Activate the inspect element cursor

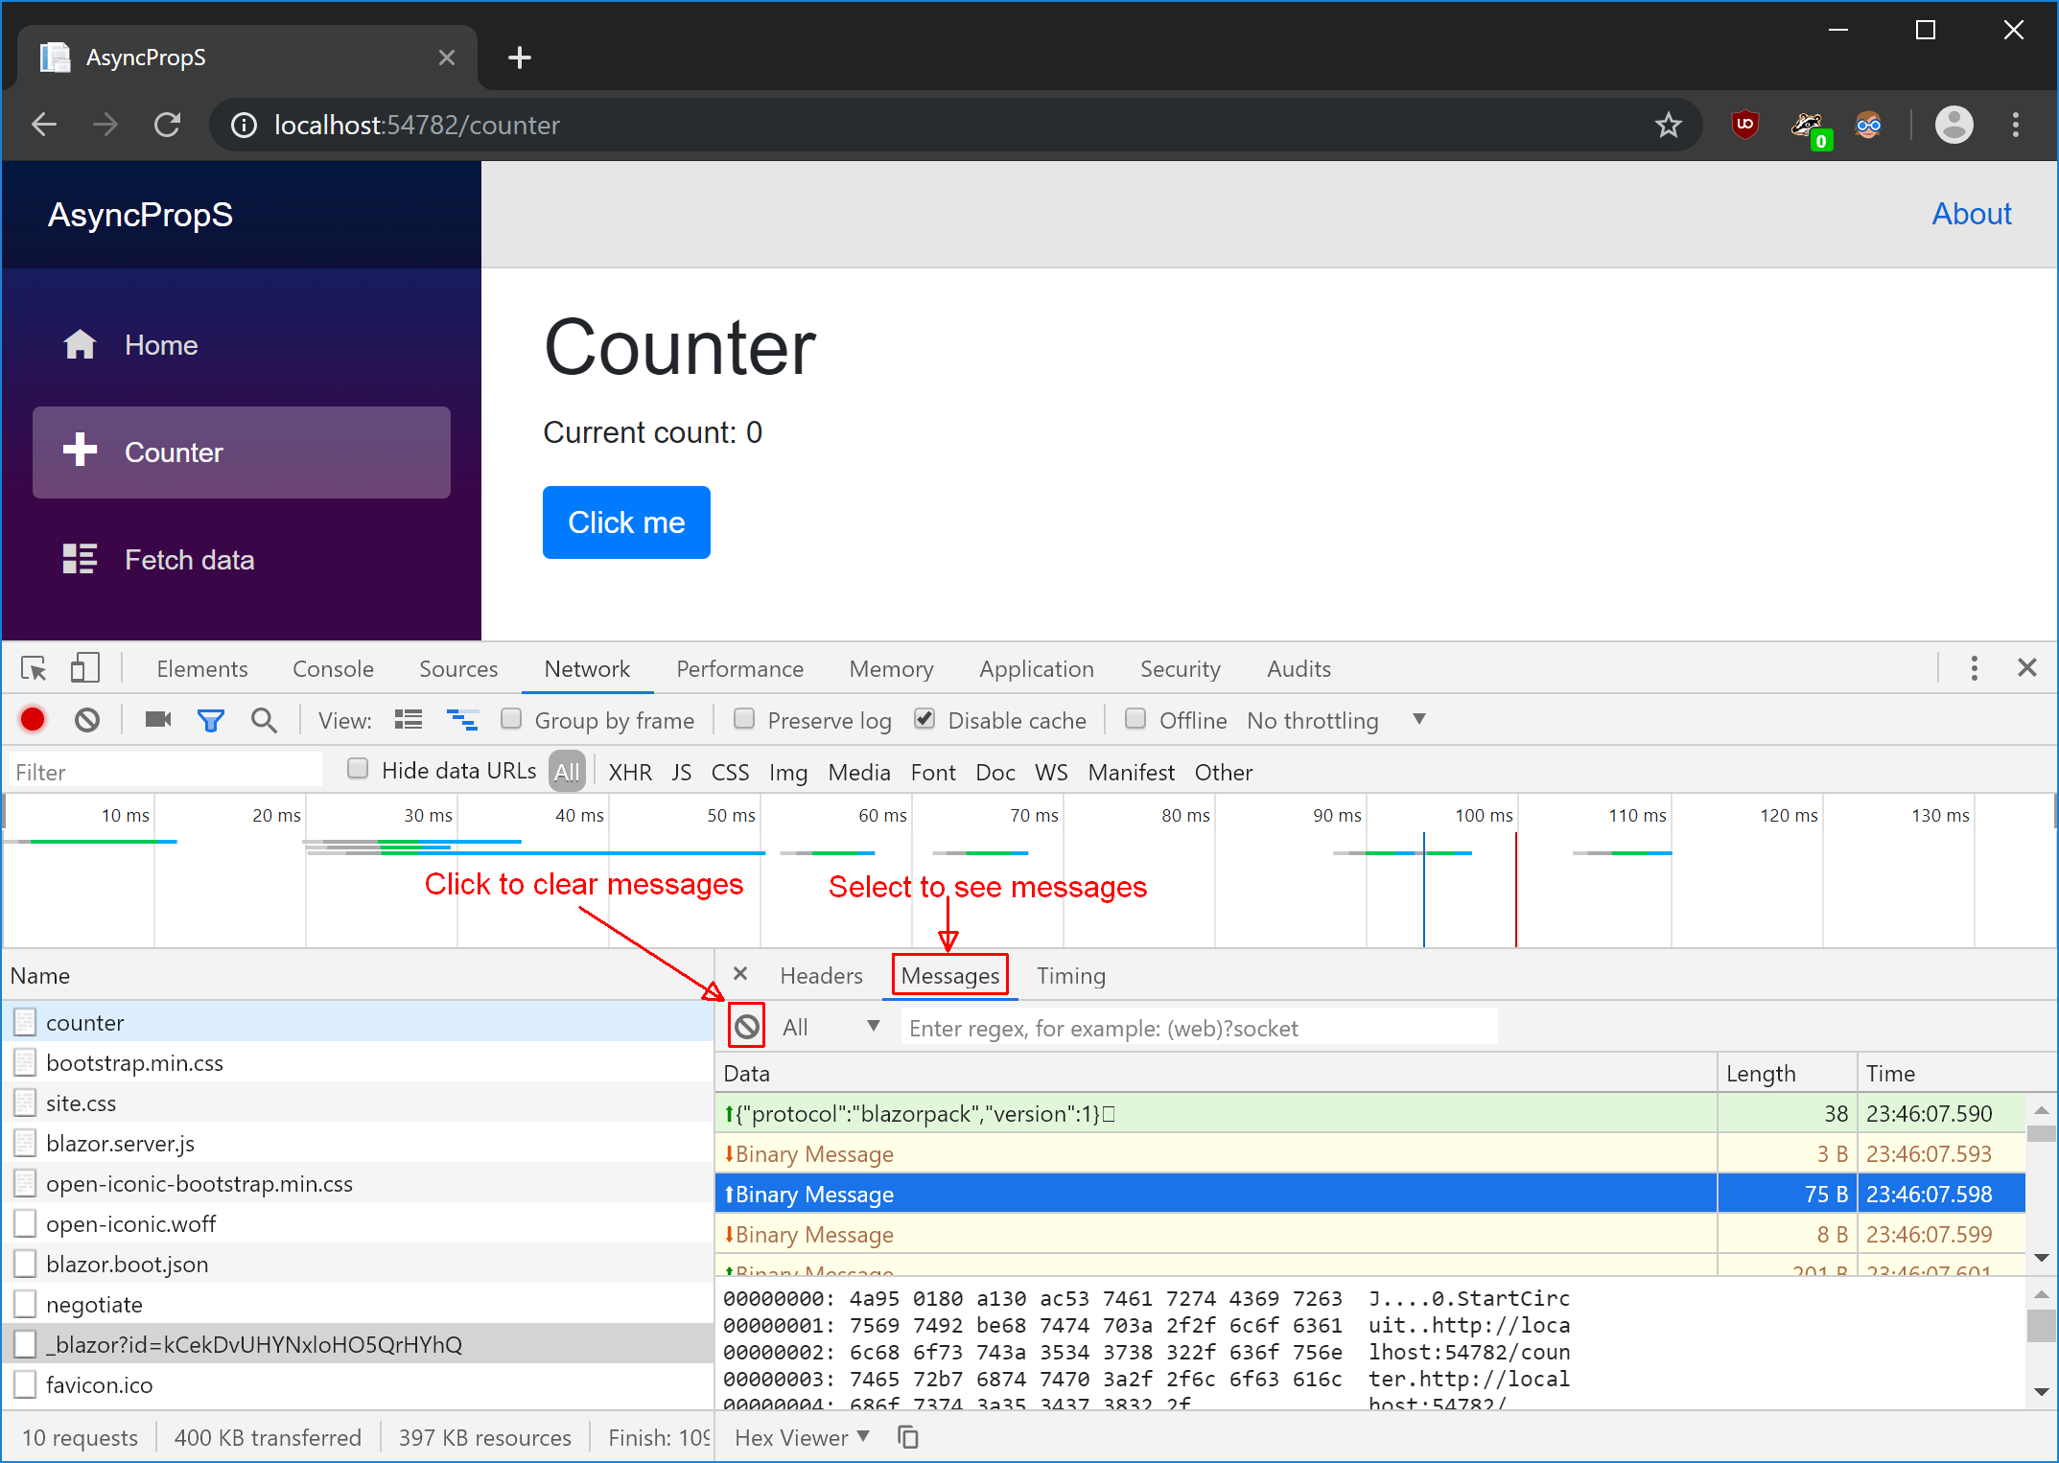(x=33, y=667)
